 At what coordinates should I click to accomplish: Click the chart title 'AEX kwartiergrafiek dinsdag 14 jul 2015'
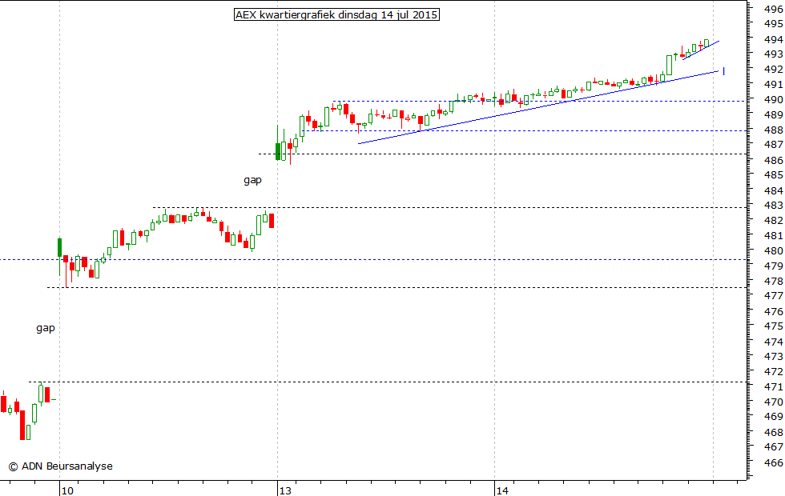(336, 14)
